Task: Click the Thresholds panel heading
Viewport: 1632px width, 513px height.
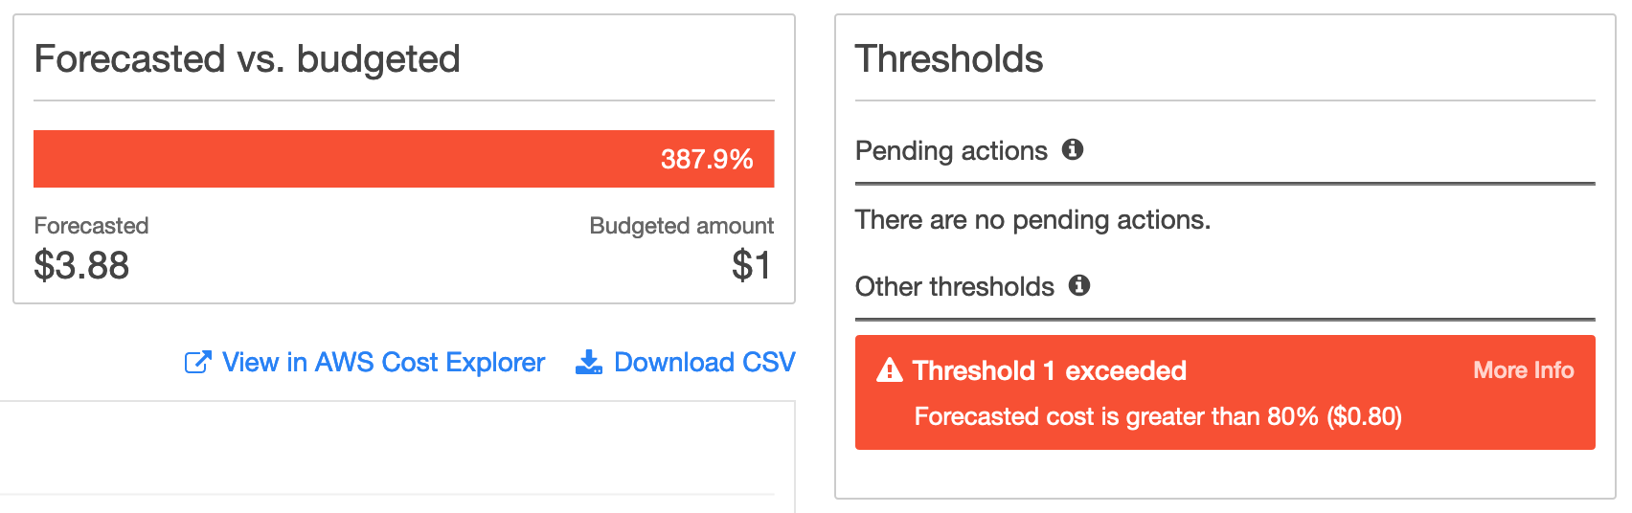Action: 949,59
